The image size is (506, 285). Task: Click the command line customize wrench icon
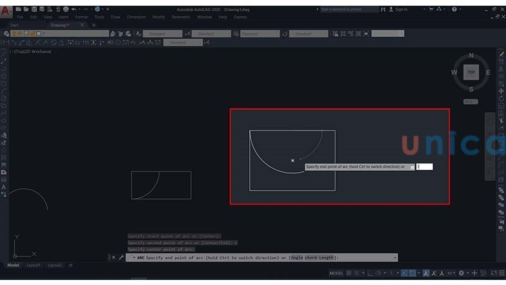121,257
